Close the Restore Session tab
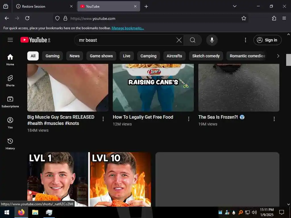Image resolution: width=291 pixels, height=218 pixels. (x=71, y=6)
